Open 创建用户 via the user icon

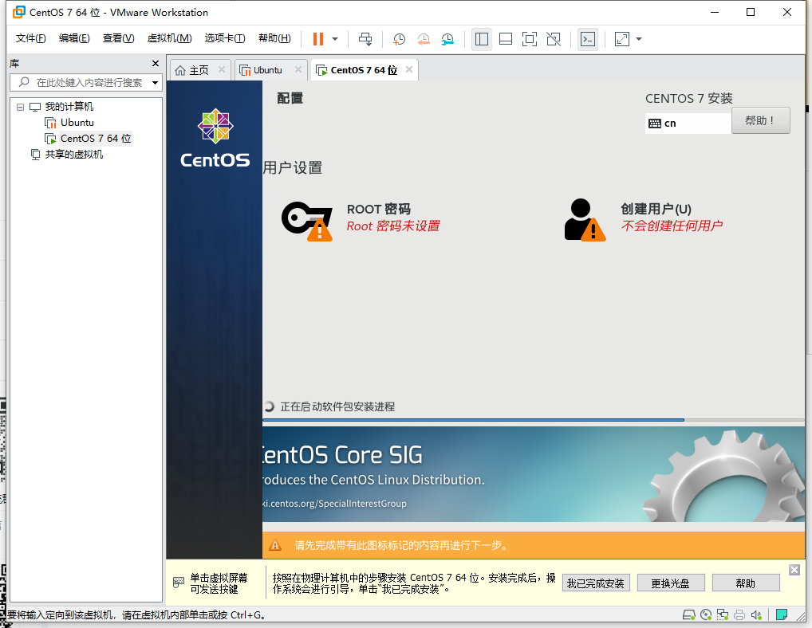tap(585, 220)
